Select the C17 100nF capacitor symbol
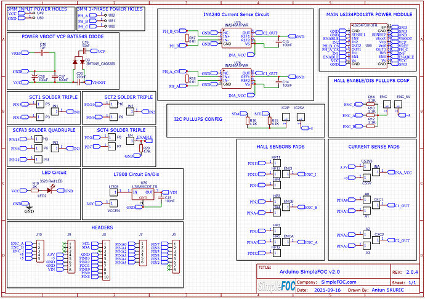 click(54, 76)
